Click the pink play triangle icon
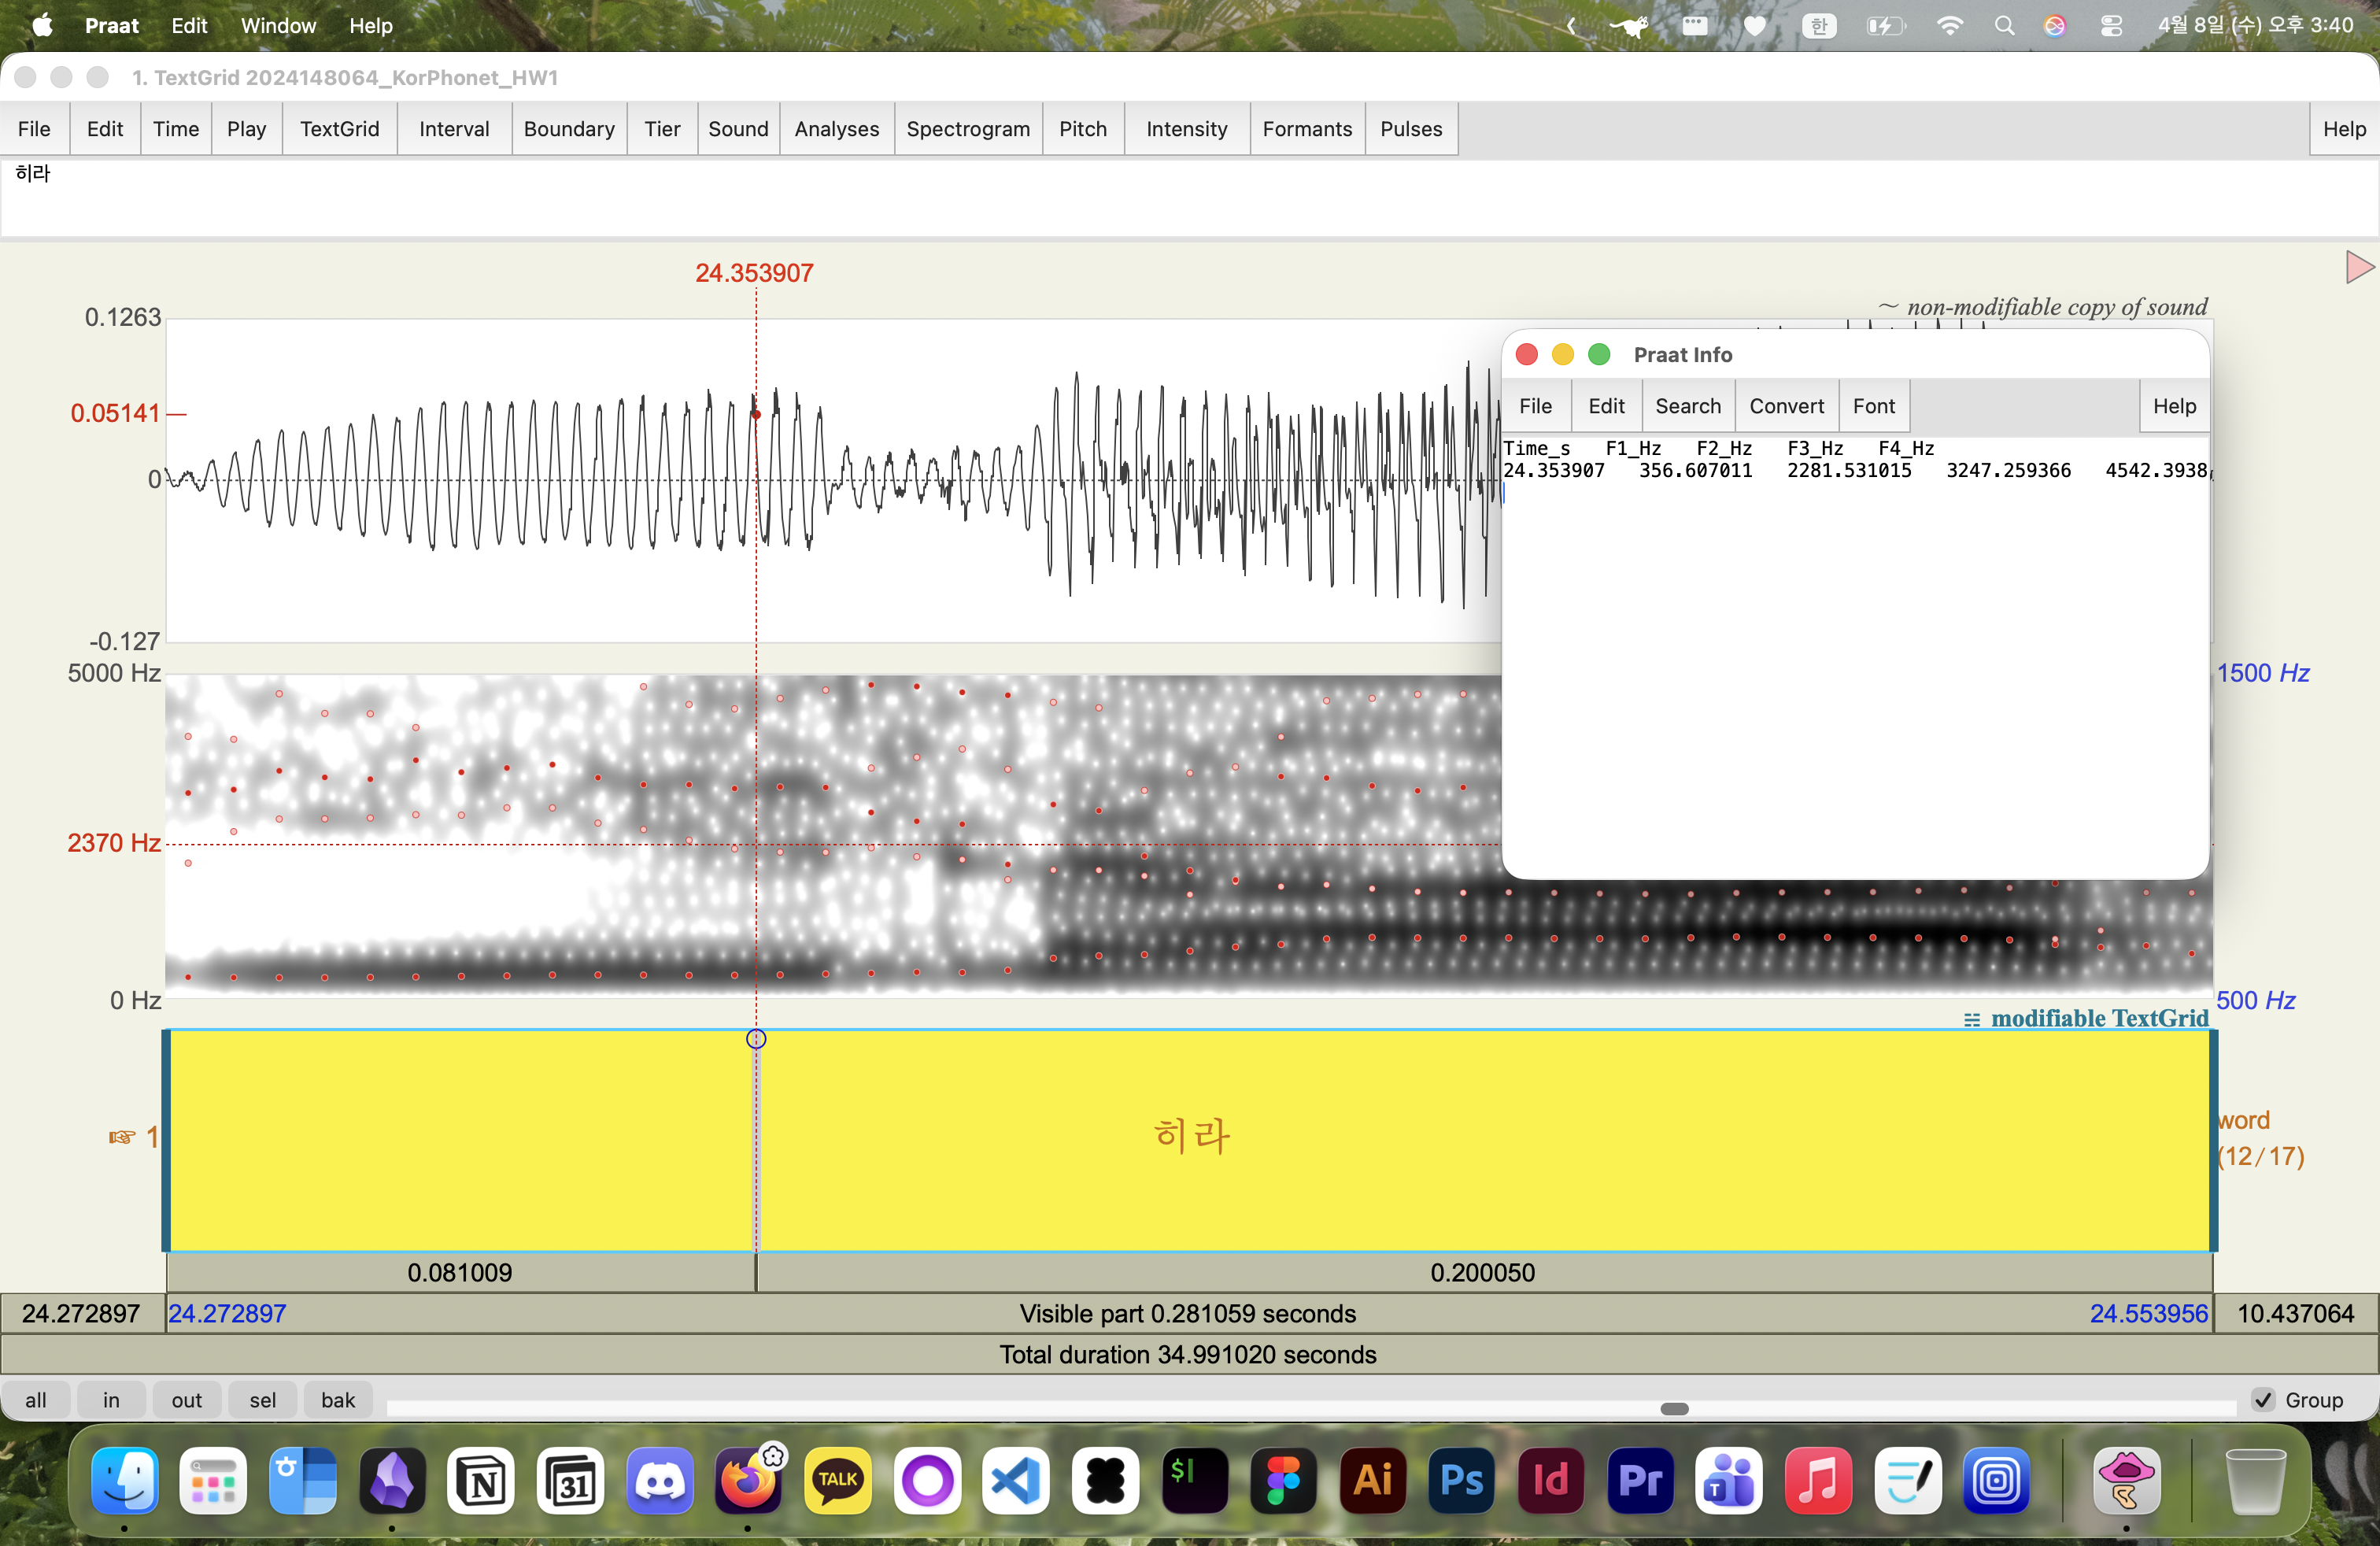 [2358, 267]
